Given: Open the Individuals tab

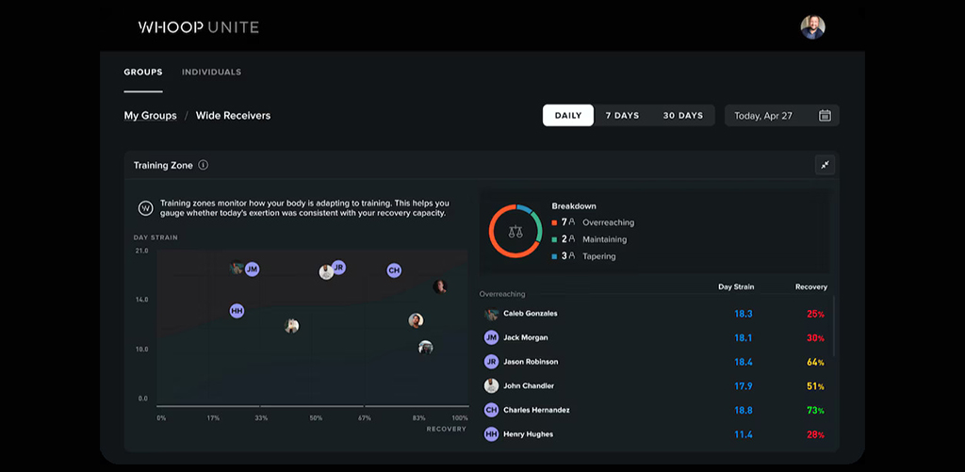Looking at the screenshot, I should coord(211,73).
